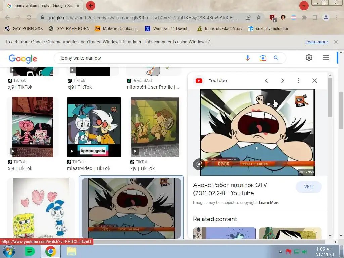Open the preview panel three-dot options
Screen dimensions: 344x258
(x=299, y=81)
